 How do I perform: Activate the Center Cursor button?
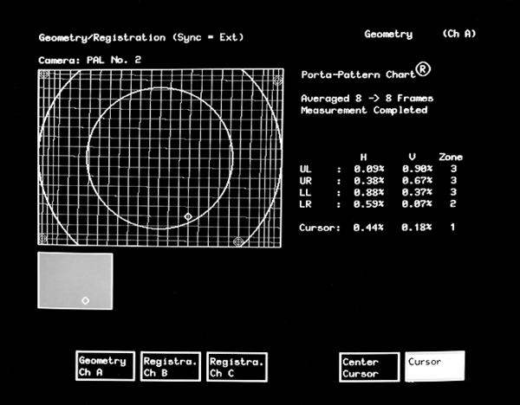pyautogui.click(x=369, y=367)
